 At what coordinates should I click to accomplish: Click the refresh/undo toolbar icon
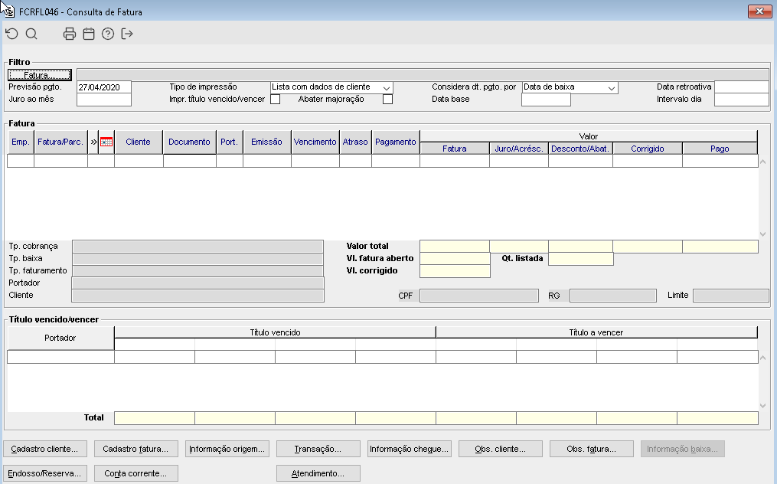coord(12,34)
